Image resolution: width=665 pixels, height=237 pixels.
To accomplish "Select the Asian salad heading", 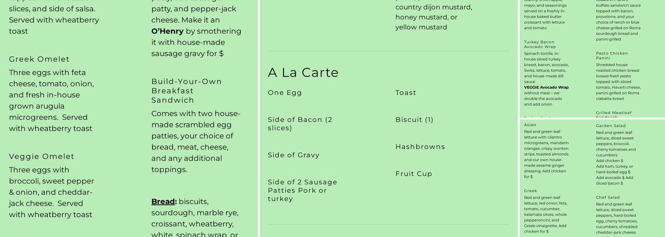I will 530,125.
